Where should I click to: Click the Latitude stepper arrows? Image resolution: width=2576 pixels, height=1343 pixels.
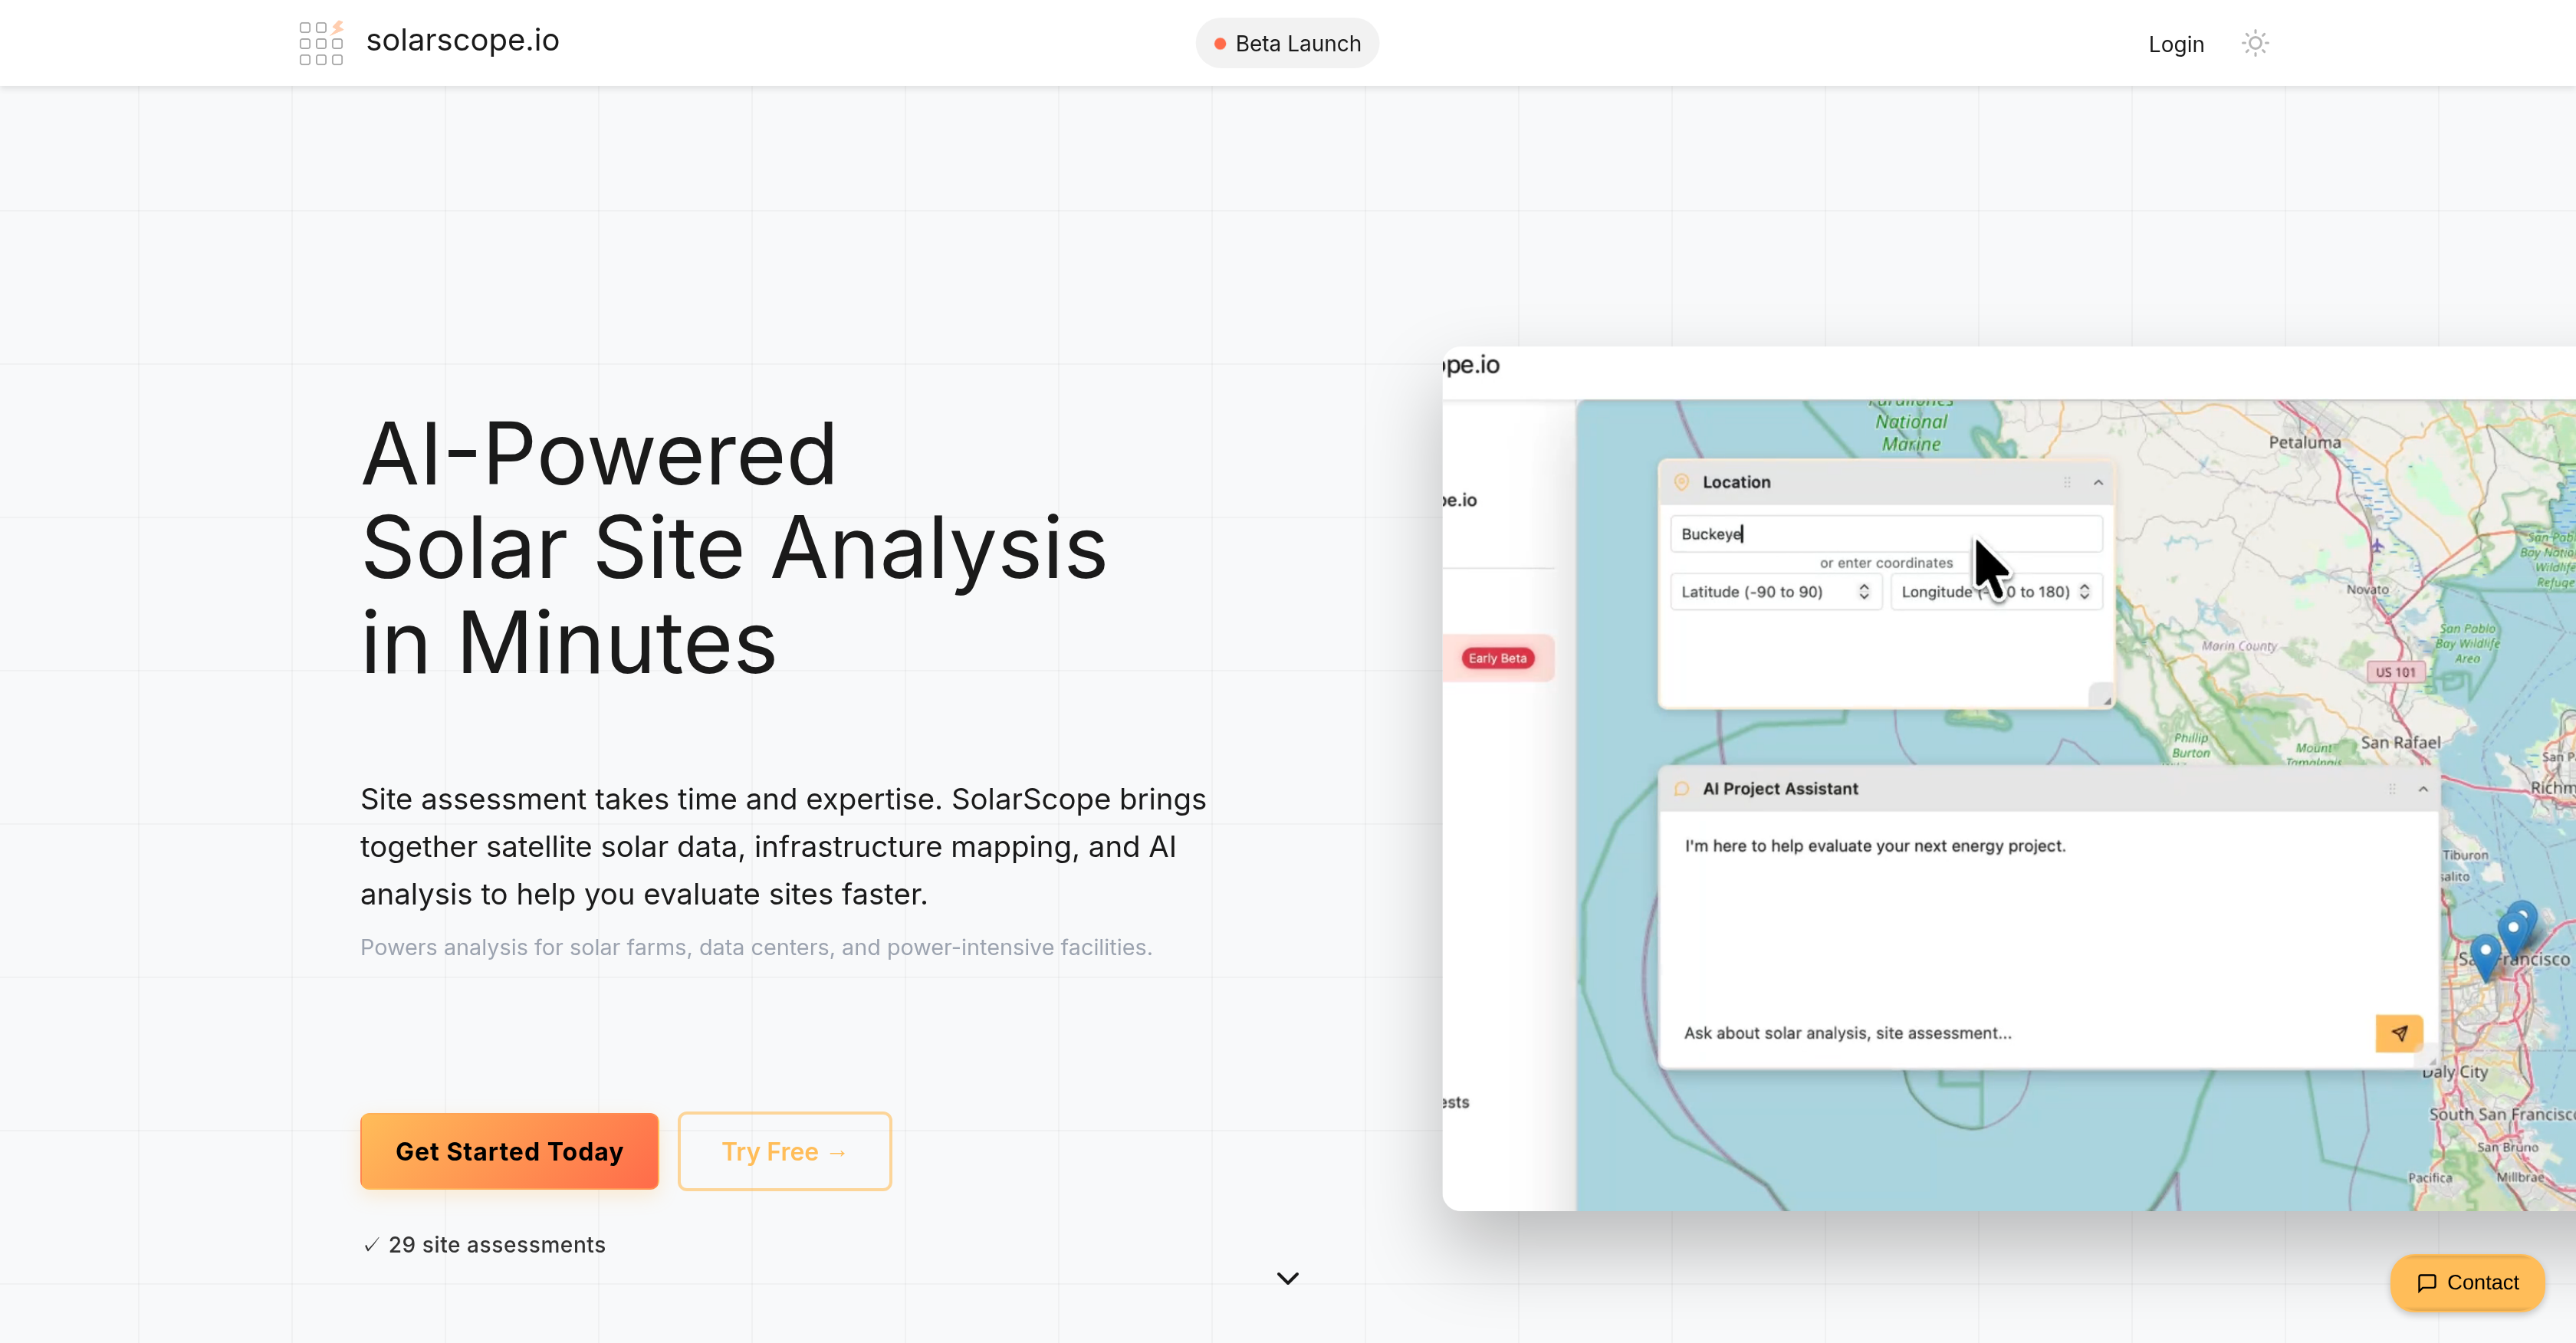click(1864, 592)
